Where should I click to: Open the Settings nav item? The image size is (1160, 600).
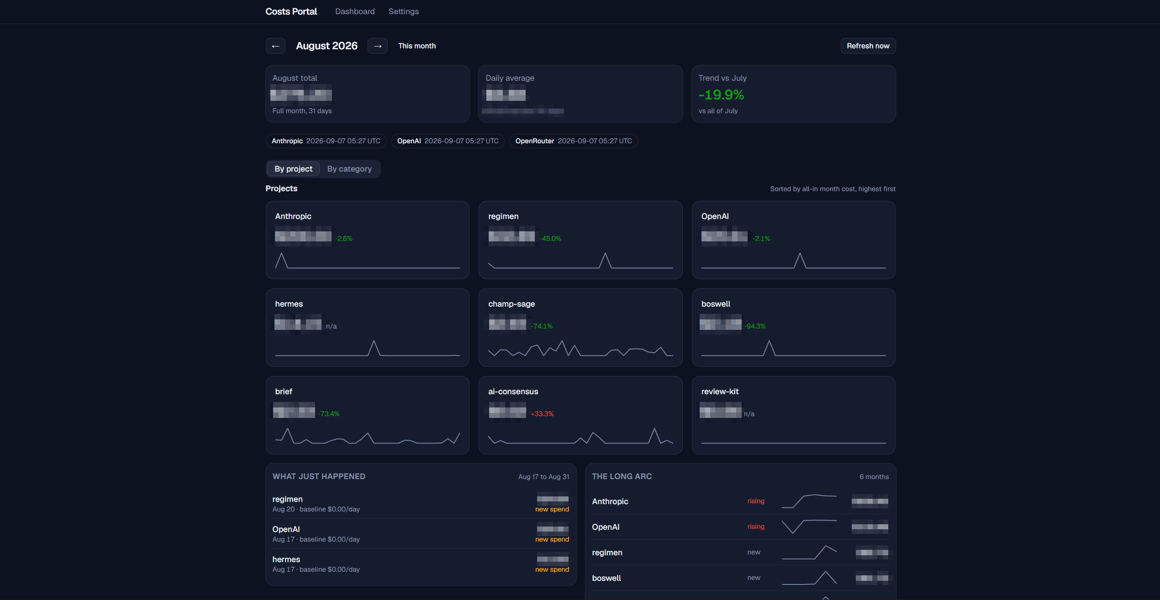click(x=404, y=11)
